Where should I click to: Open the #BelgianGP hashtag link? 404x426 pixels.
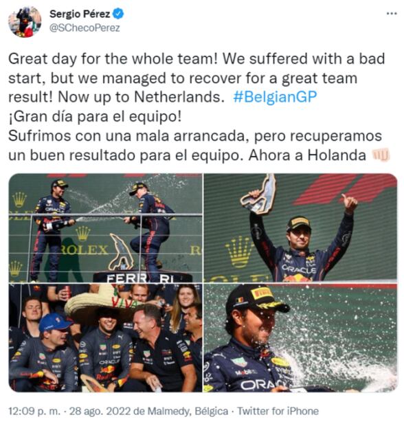pos(275,97)
